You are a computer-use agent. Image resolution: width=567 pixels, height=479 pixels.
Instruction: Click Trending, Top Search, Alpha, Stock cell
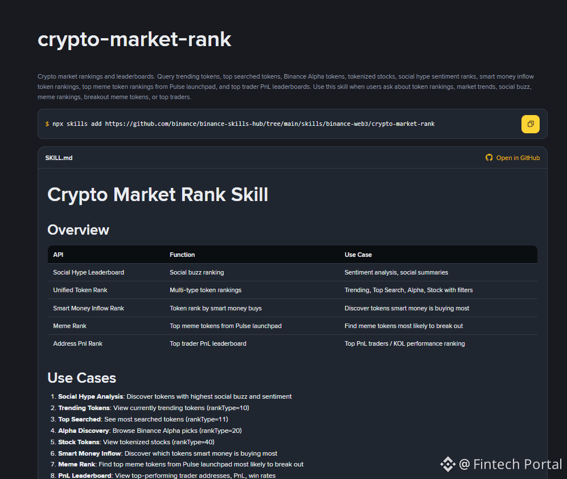coord(409,290)
